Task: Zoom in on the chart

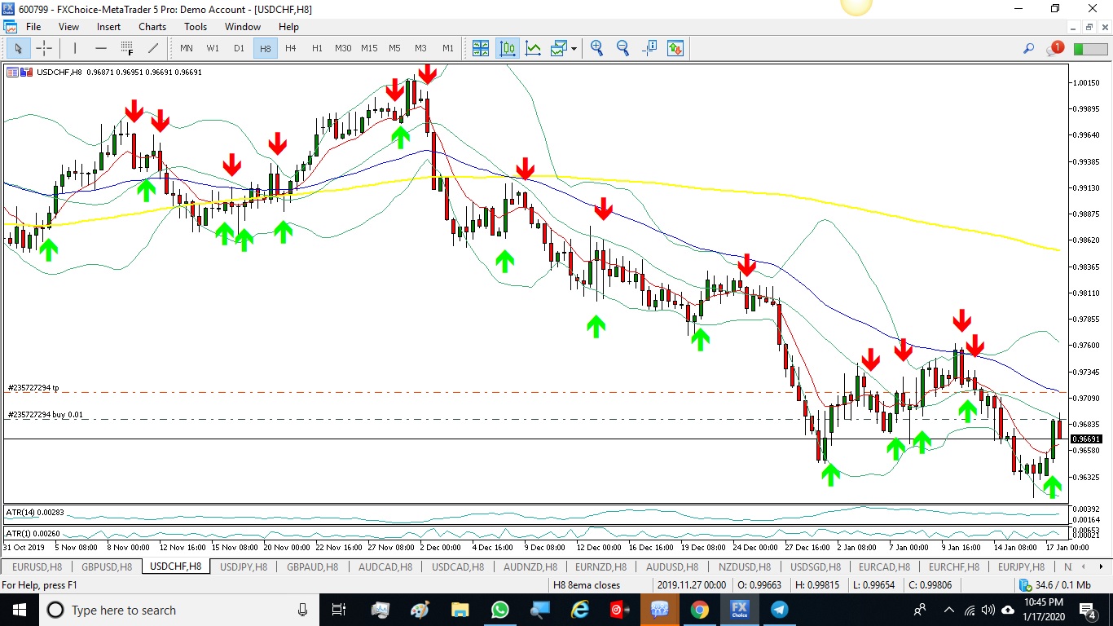Action: [596, 48]
